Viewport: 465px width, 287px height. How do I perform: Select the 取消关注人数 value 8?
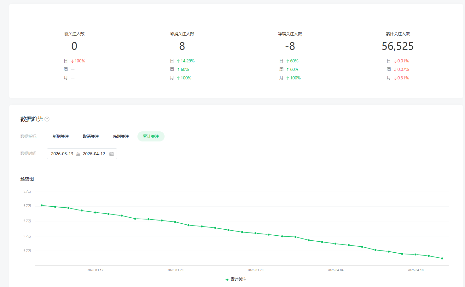pyautogui.click(x=182, y=46)
